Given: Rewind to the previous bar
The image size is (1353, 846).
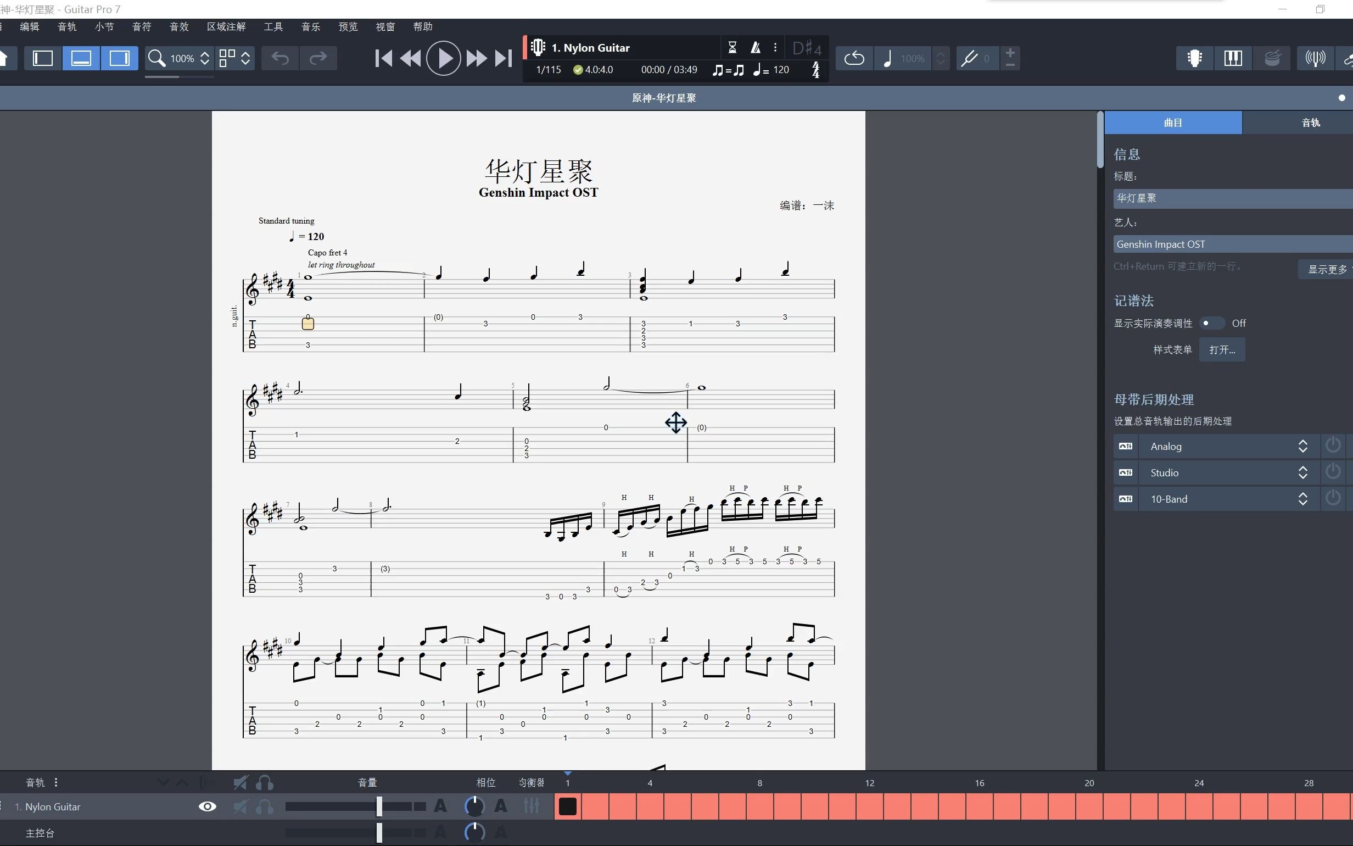Looking at the screenshot, I should pos(411,58).
